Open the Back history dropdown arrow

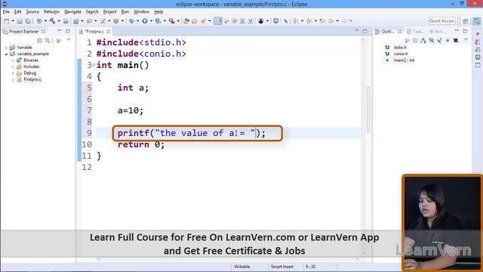tap(337, 21)
